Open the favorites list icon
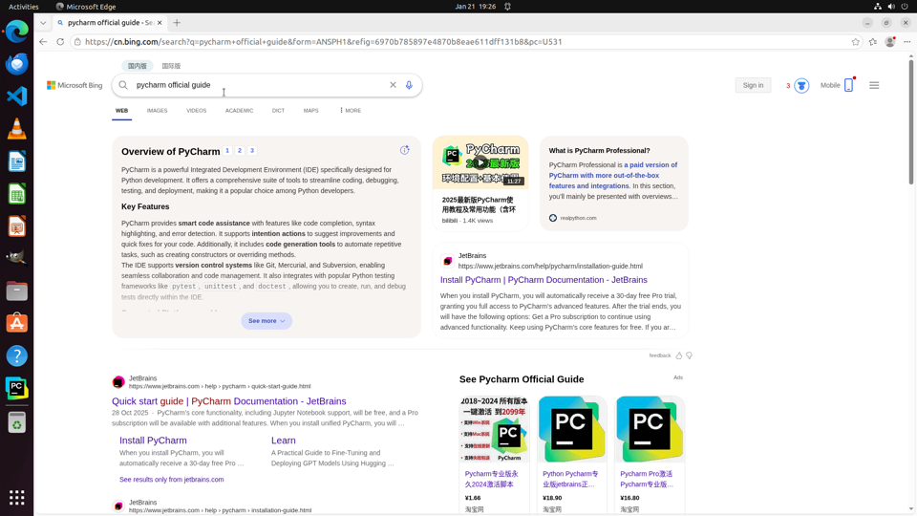Screen dimensions: 917x516 (872, 41)
